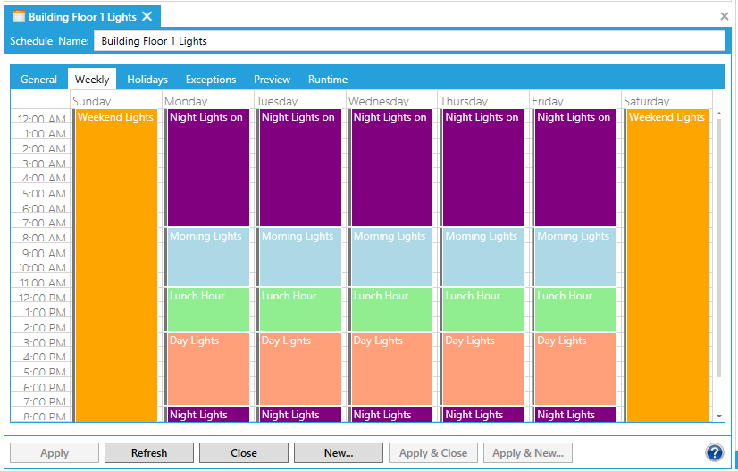Select Friday's Lunch Hour event
738x472 pixels.
coord(575,308)
